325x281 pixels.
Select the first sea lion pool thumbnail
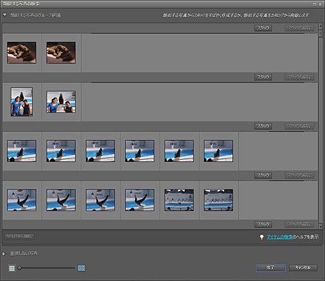coord(22,151)
